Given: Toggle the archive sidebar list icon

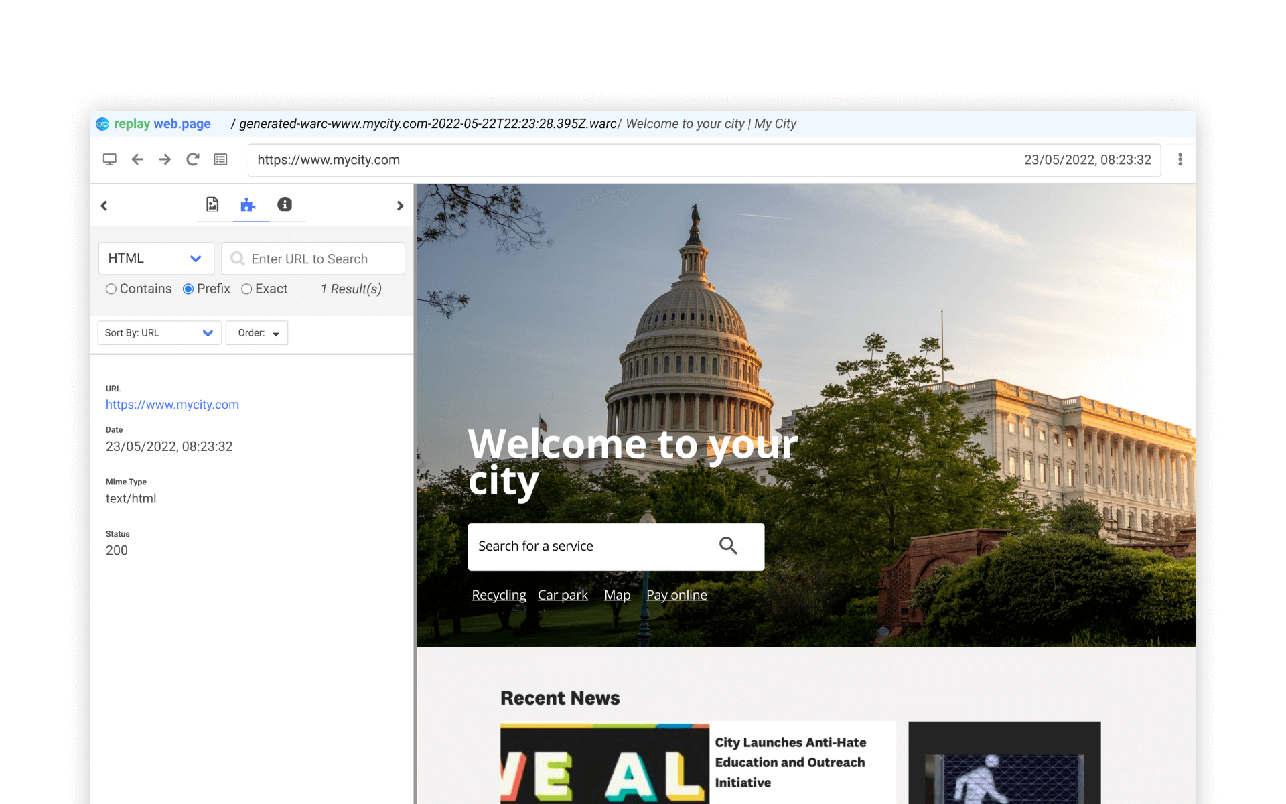Looking at the screenshot, I should click(x=220, y=159).
